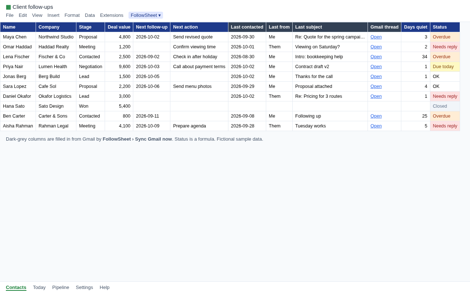Select Omar Haddad's empty next follow-up cell
Screen dimensions: 470x293
152,47
